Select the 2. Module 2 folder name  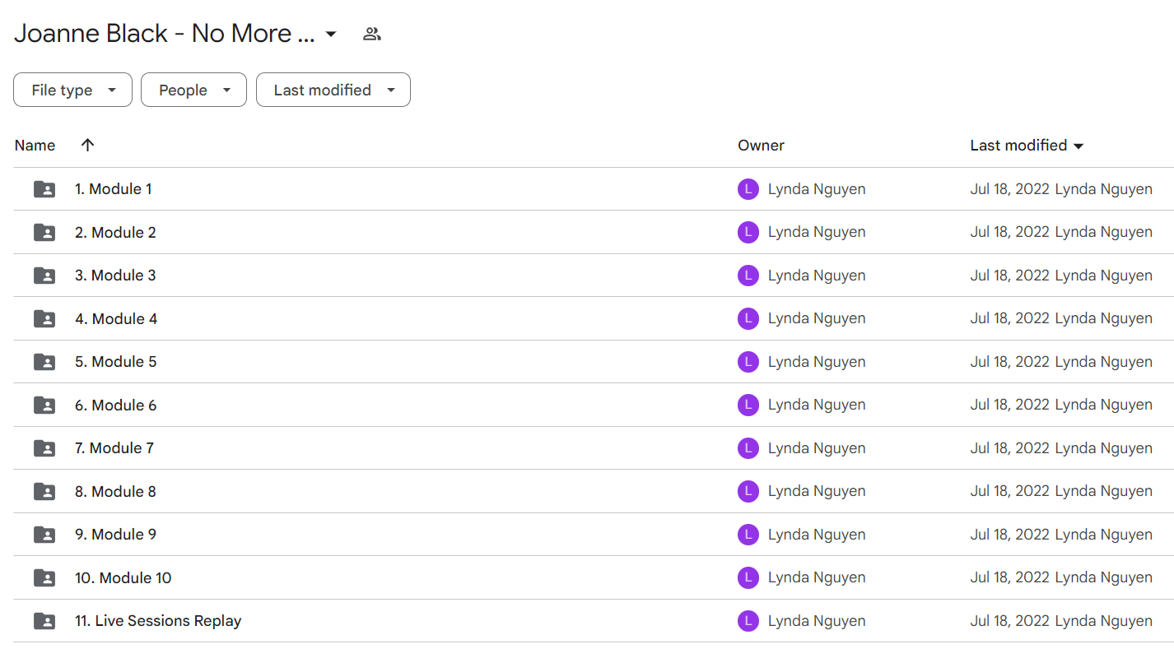click(115, 232)
